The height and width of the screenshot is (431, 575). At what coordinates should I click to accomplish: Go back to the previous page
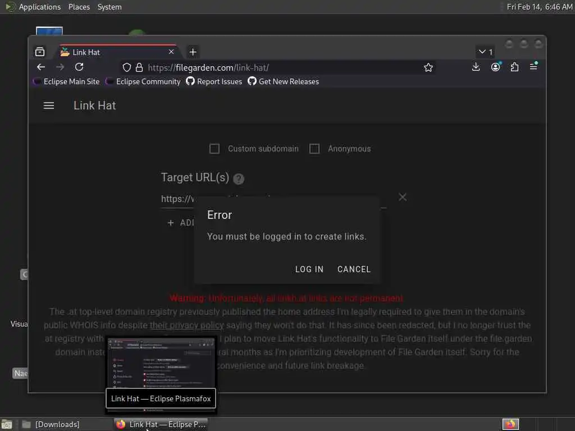[x=41, y=67]
